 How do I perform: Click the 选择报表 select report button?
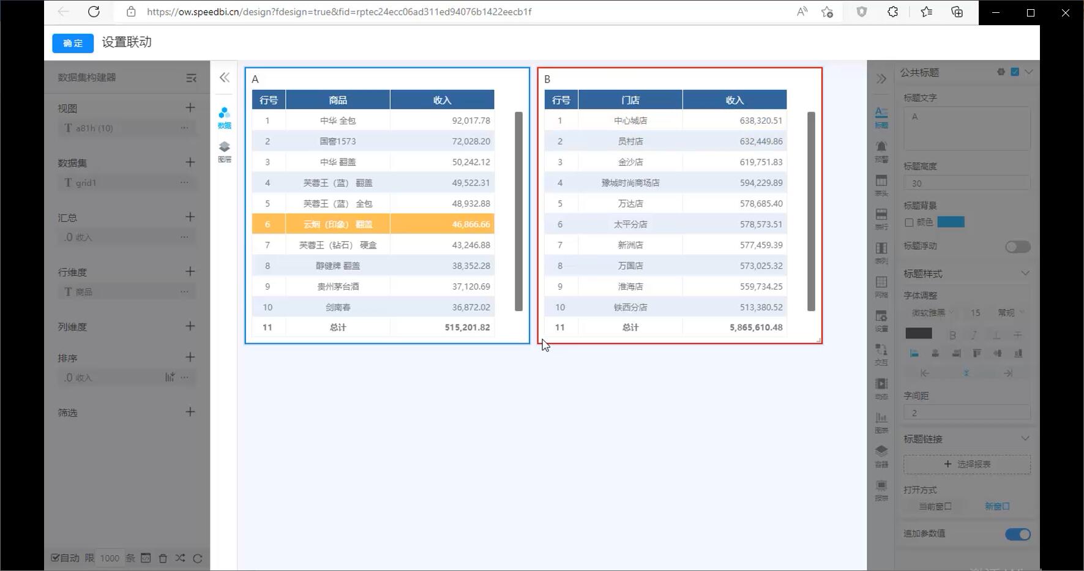[966, 464]
